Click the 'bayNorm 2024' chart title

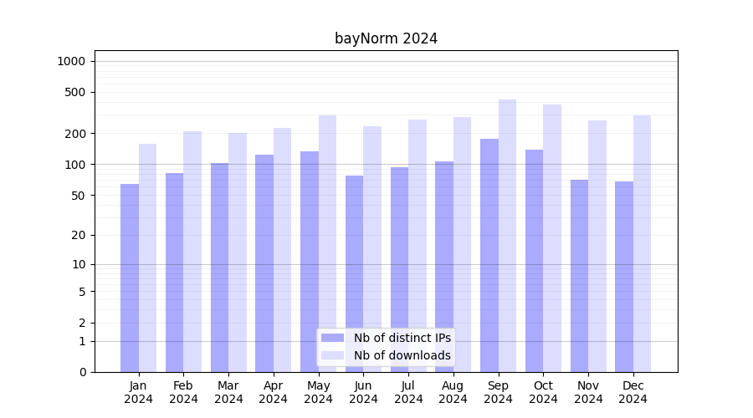tap(386, 38)
